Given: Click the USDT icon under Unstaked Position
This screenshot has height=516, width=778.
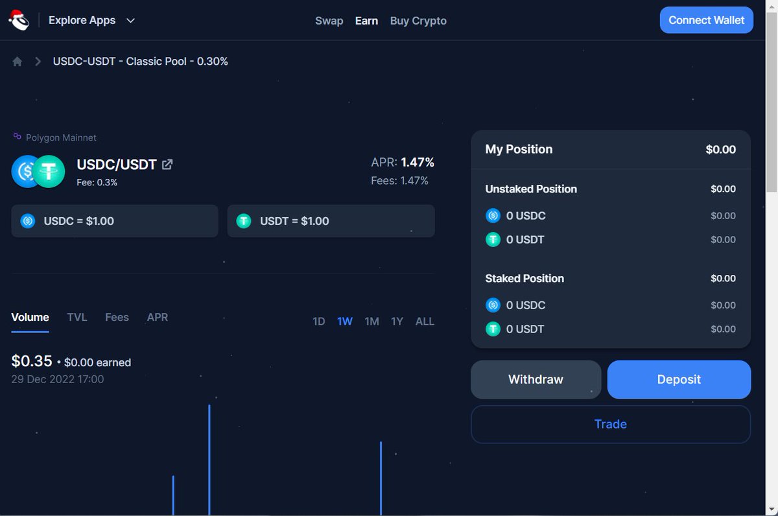Looking at the screenshot, I should 493,240.
